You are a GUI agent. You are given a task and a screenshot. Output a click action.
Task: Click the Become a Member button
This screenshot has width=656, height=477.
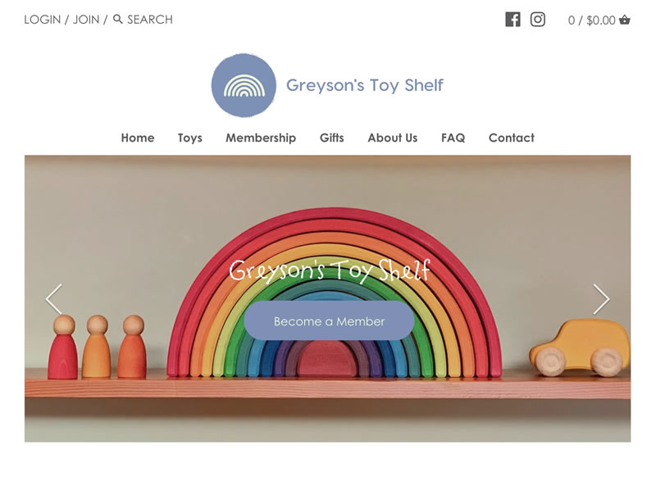pyautogui.click(x=330, y=321)
